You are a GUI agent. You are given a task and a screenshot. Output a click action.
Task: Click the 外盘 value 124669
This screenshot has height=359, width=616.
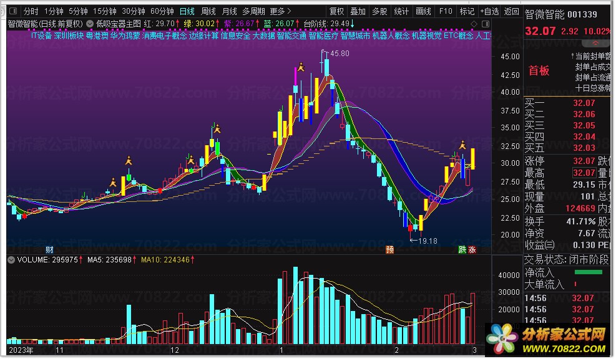click(580, 209)
